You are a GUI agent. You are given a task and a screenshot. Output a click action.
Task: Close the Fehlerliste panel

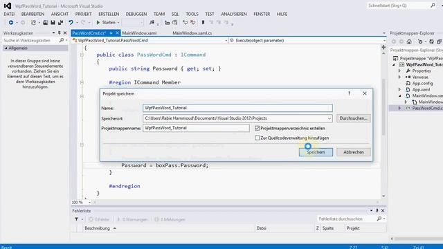tap(383, 210)
